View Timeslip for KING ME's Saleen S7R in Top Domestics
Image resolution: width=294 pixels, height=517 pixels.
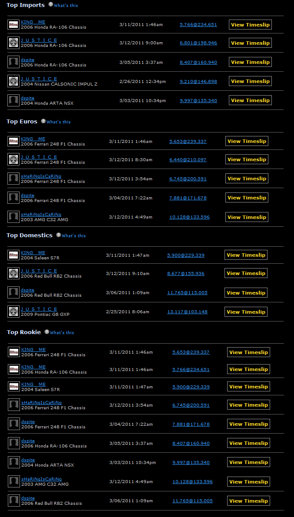click(246, 255)
